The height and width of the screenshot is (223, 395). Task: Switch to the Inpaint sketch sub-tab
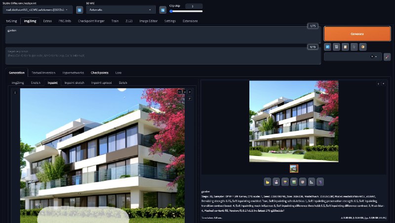[x=75, y=83]
